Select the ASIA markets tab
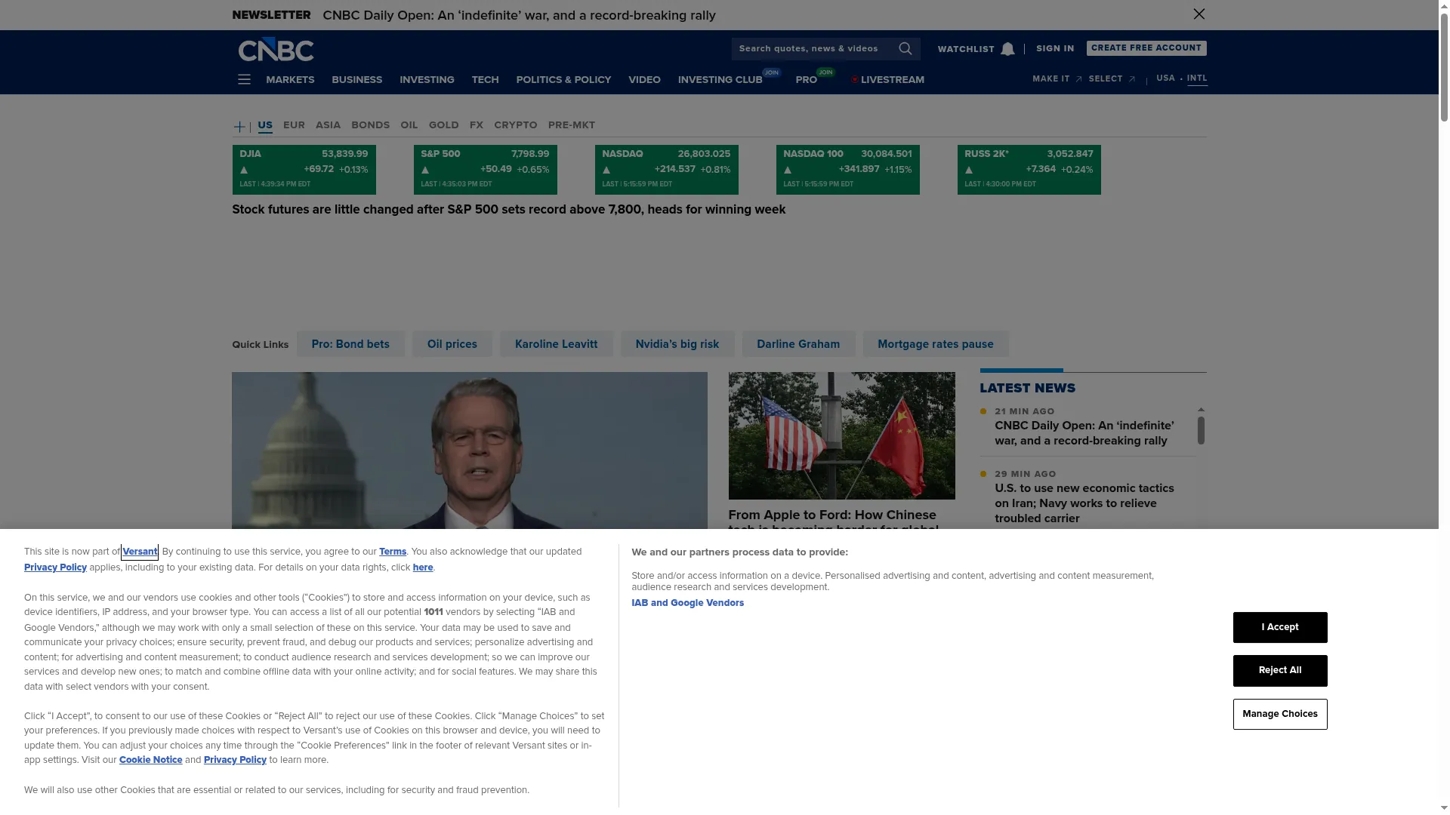This screenshot has height=815, width=1450. point(328,125)
